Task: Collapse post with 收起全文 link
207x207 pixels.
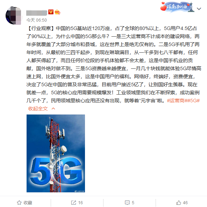Action: click(x=38, y=109)
